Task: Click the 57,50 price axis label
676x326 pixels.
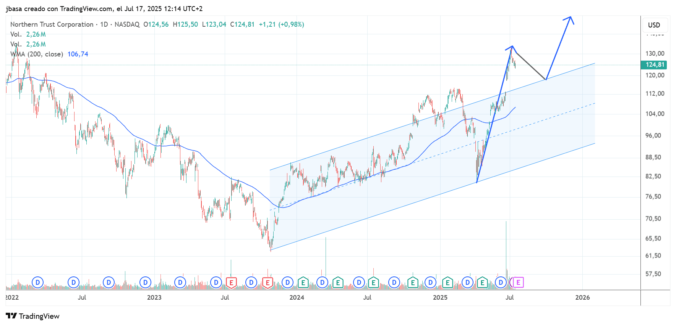Action: pyautogui.click(x=653, y=274)
